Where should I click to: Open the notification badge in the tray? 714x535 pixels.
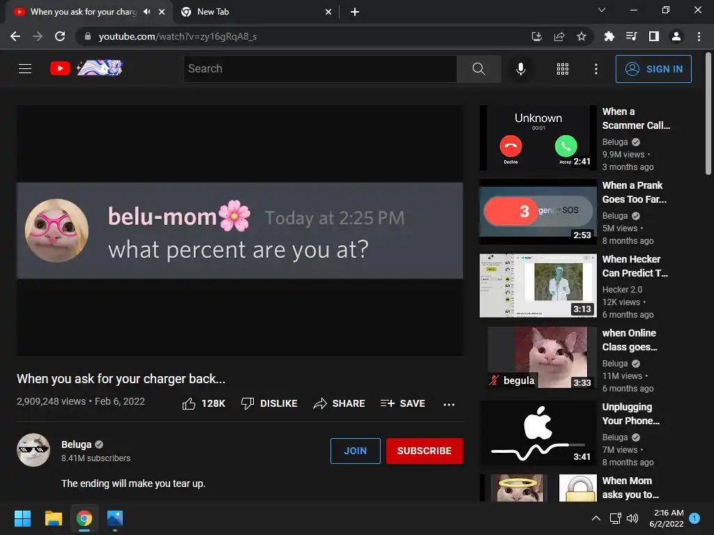(x=694, y=518)
